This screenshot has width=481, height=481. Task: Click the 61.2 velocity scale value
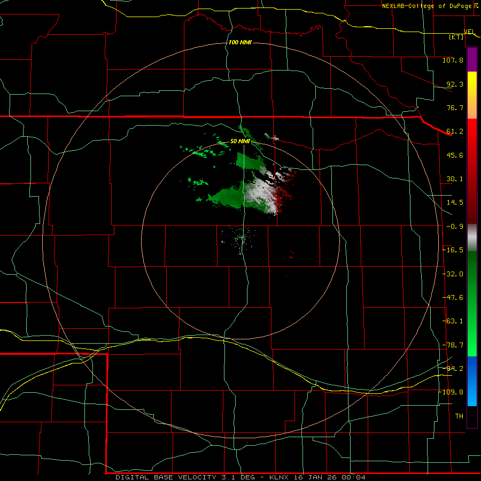pyautogui.click(x=455, y=131)
